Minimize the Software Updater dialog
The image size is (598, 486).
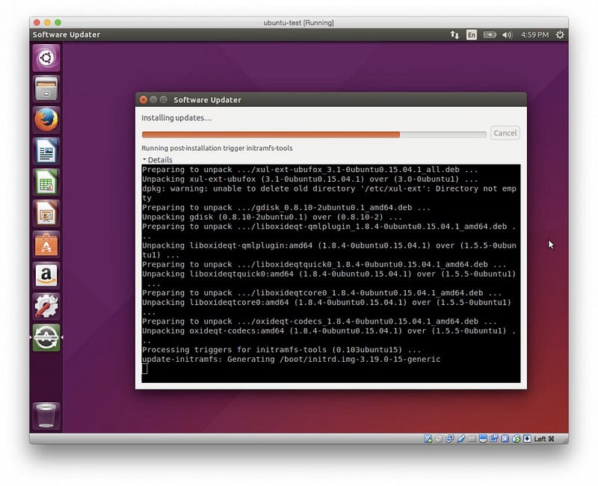[x=153, y=99]
